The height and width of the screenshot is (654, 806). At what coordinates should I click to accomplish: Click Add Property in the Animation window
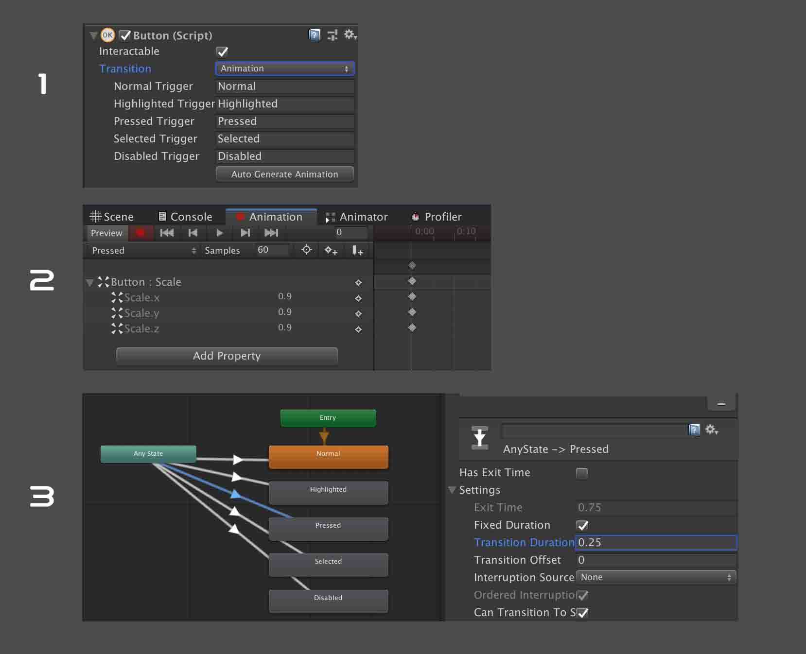click(x=227, y=356)
